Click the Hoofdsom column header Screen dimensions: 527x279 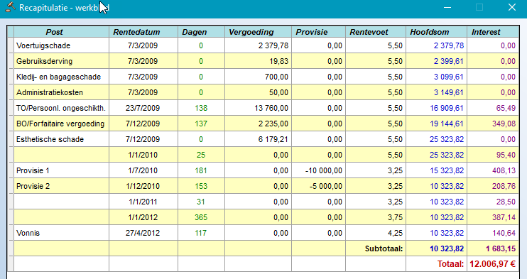pos(436,32)
